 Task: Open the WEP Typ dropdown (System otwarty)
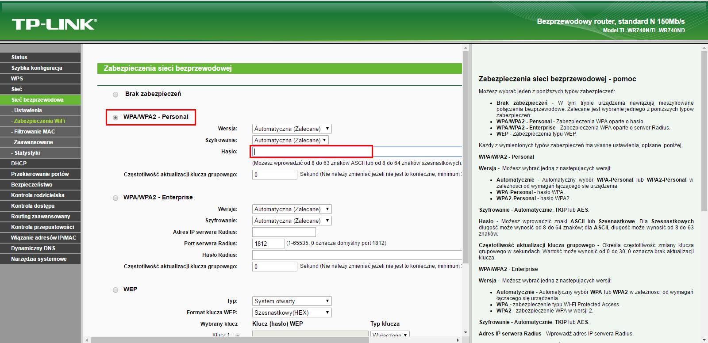tap(292, 301)
